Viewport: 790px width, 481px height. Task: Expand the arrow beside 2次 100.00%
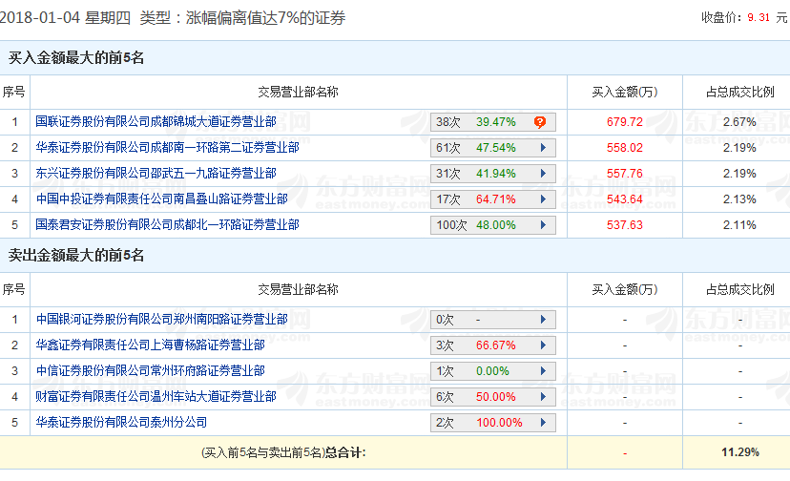coord(543,423)
